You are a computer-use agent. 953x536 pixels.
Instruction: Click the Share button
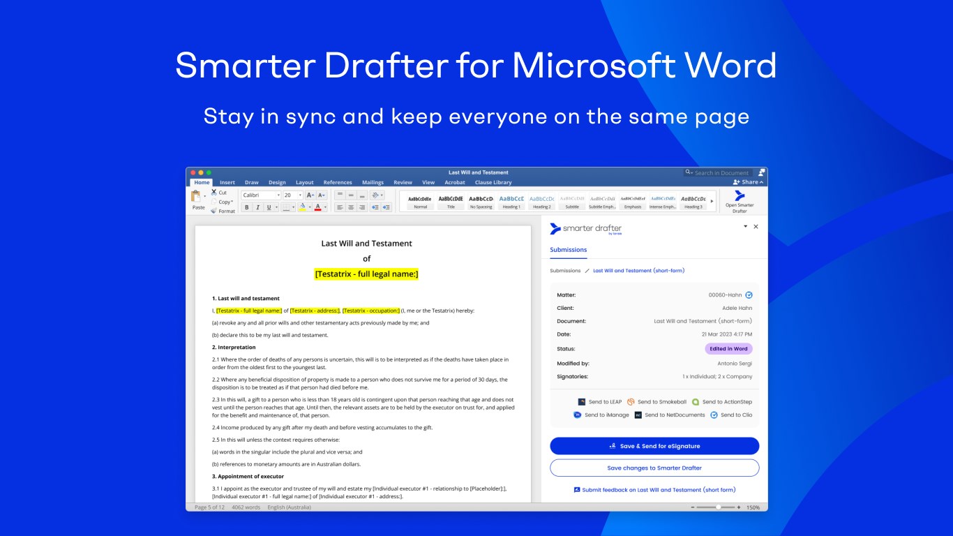[x=749, y=182]
